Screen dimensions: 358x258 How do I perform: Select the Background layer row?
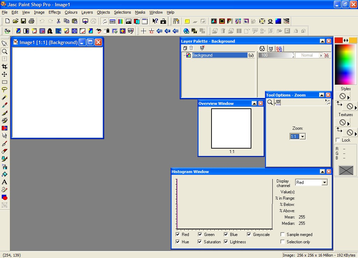point(220,55)
